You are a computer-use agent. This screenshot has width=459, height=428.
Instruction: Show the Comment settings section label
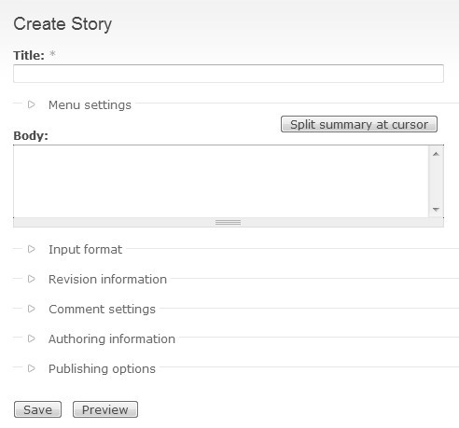coord(102,310)
